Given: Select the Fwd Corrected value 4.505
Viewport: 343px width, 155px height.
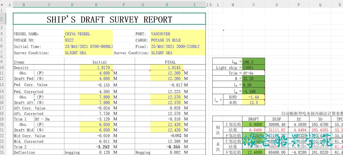Looking at the screenshot, I should [x=96, y=91].
